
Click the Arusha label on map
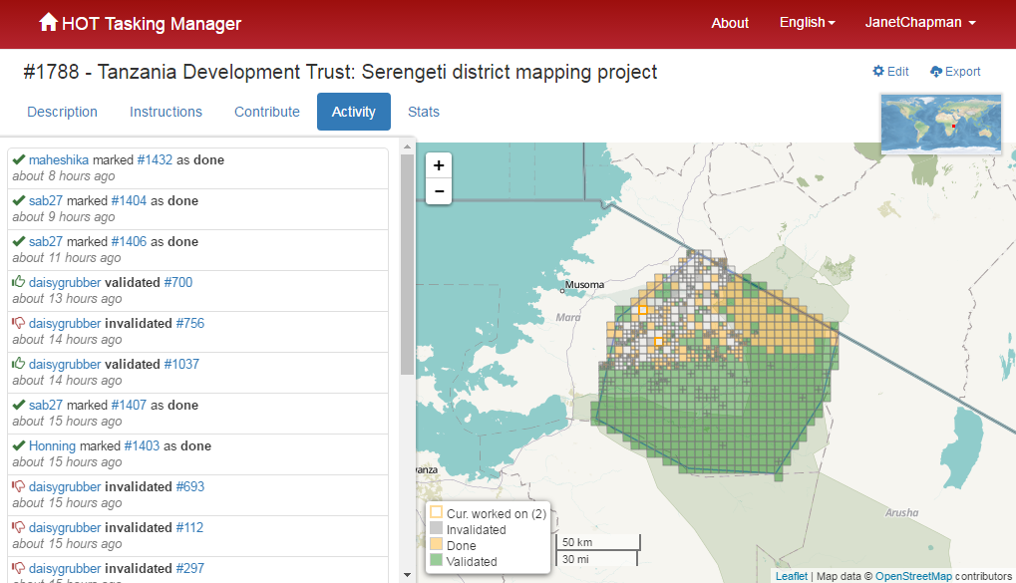tap(902, 512)
